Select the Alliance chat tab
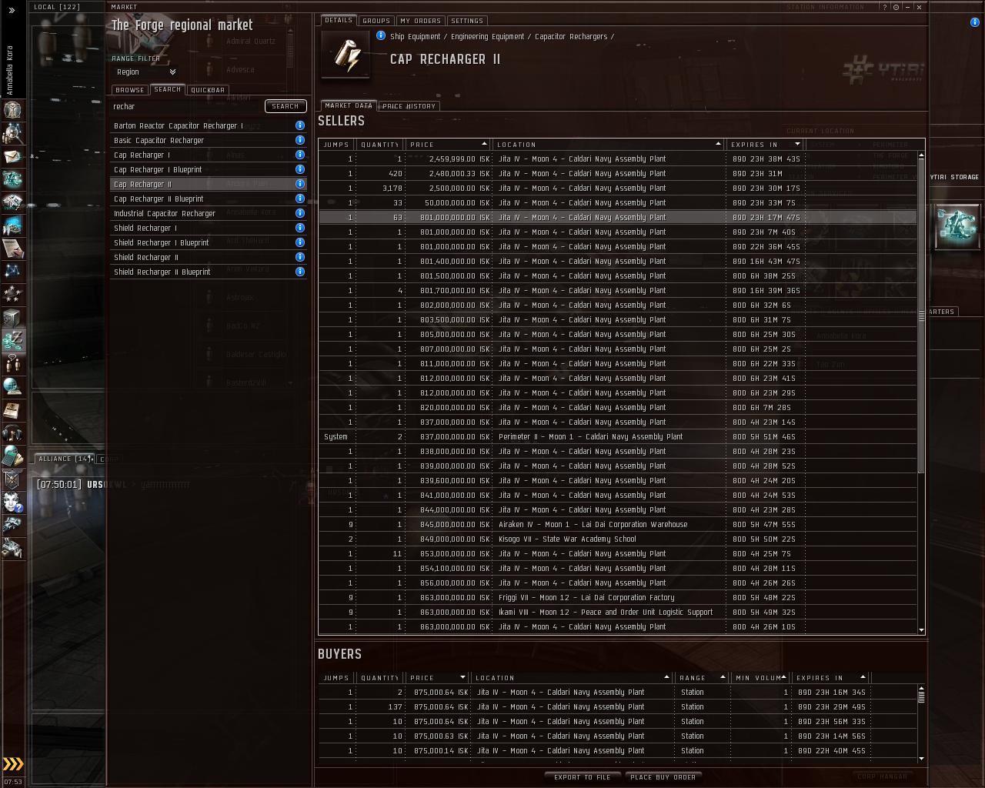The height and width of the screenshot is (788, 985). [65, 459]
